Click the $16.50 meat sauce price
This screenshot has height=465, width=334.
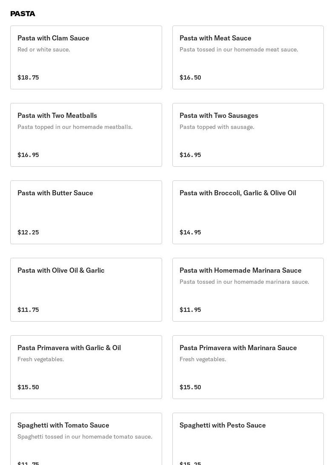[190, 77]
